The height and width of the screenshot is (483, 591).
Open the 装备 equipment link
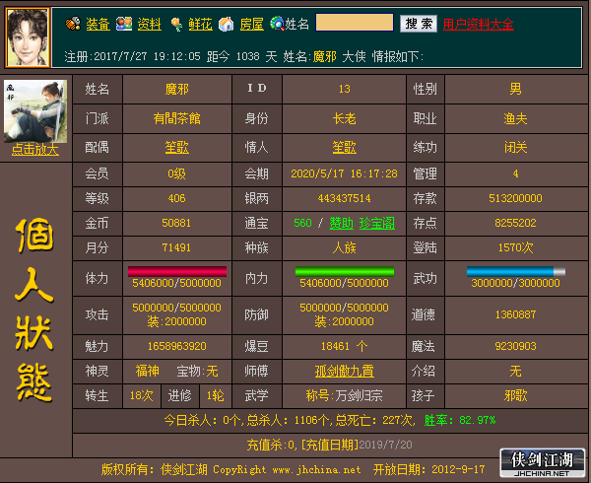click(98, 24)
